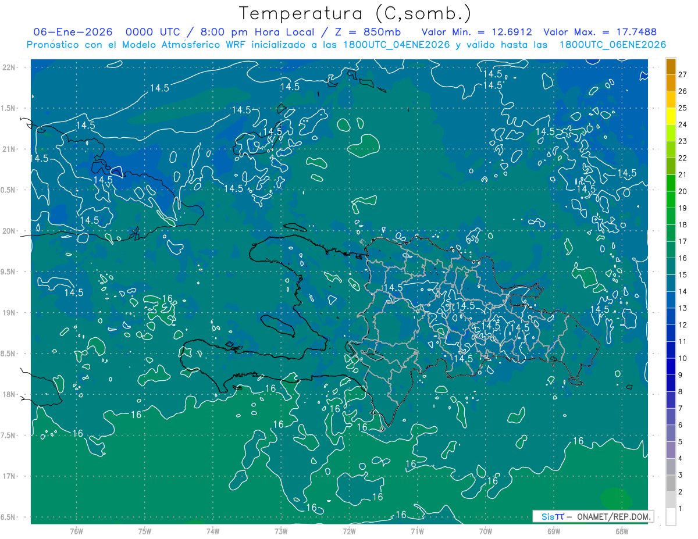Click the latitude axis label '18N'

point(10,394)
